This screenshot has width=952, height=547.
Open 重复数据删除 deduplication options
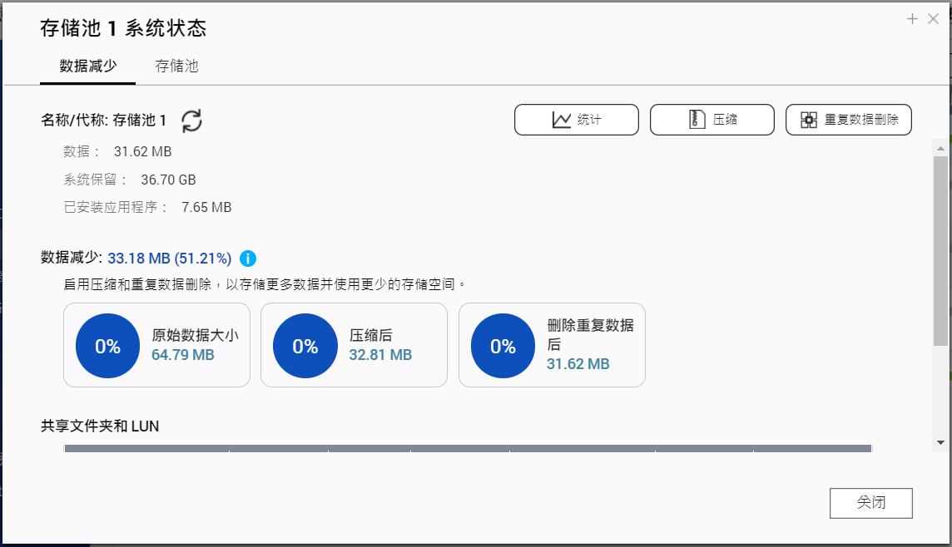848,120
